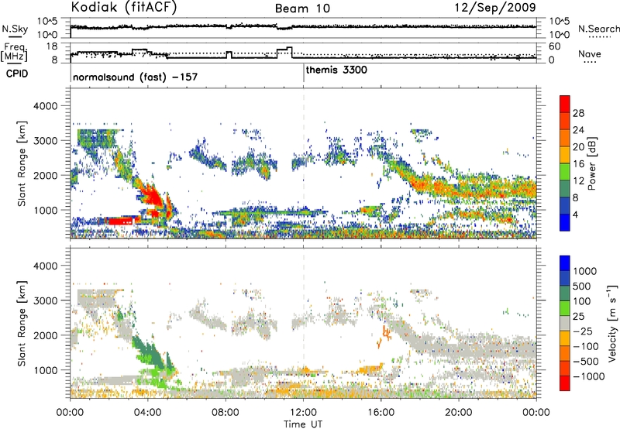The height and width of the screenshot is (429, 620).
Task: Click the frequency step peak before 12:00
Action: pos(289,48)
